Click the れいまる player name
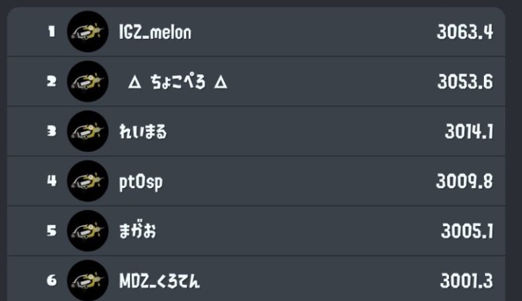Screen dimensions: 522x301 (x=143, y=131)
